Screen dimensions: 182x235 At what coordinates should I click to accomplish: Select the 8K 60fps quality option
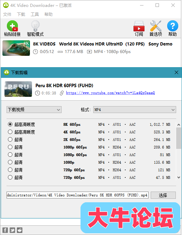point(10,124)
